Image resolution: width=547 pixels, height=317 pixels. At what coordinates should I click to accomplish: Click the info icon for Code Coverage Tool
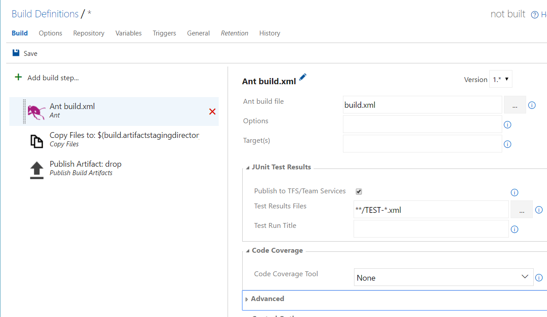[x=539, y=278]
